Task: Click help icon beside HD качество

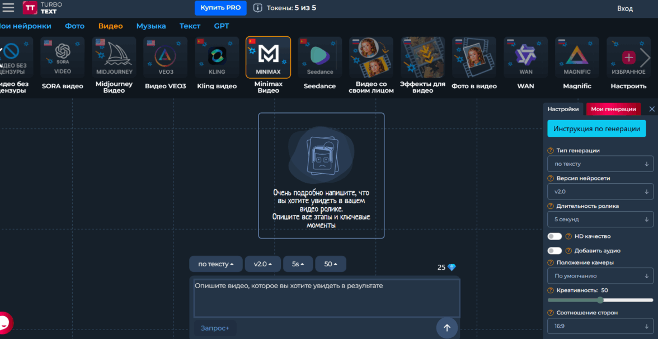Action: tap(568, 236)
